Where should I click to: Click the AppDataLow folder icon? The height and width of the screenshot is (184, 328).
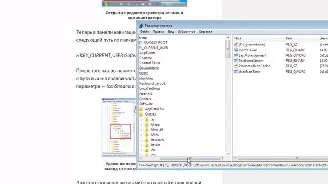(141, 109)
